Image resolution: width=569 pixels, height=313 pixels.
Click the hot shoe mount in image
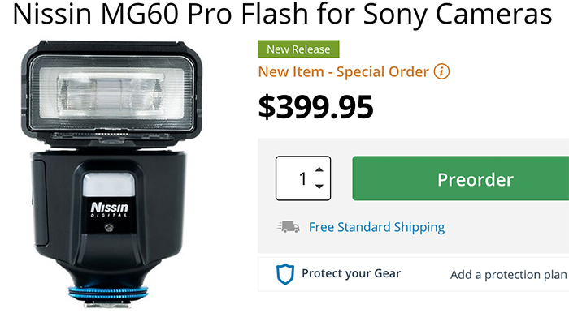(108, 303)
